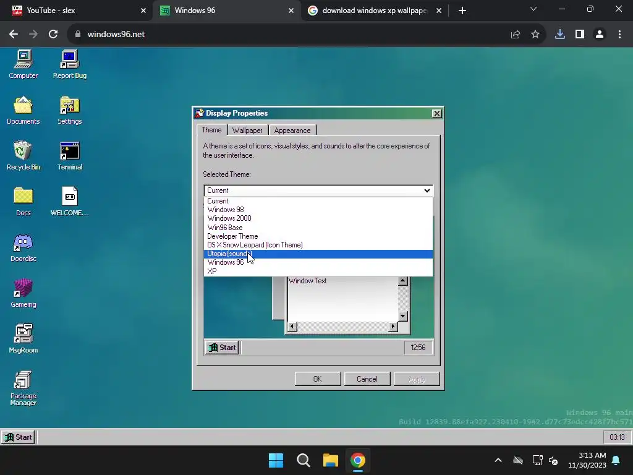Choose Developer Theme option
This screenshot has height=475, width=633.
318,236
